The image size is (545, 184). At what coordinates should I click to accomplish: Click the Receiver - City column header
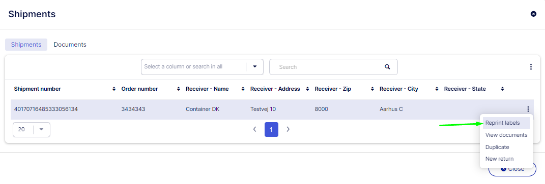(398, 89)
